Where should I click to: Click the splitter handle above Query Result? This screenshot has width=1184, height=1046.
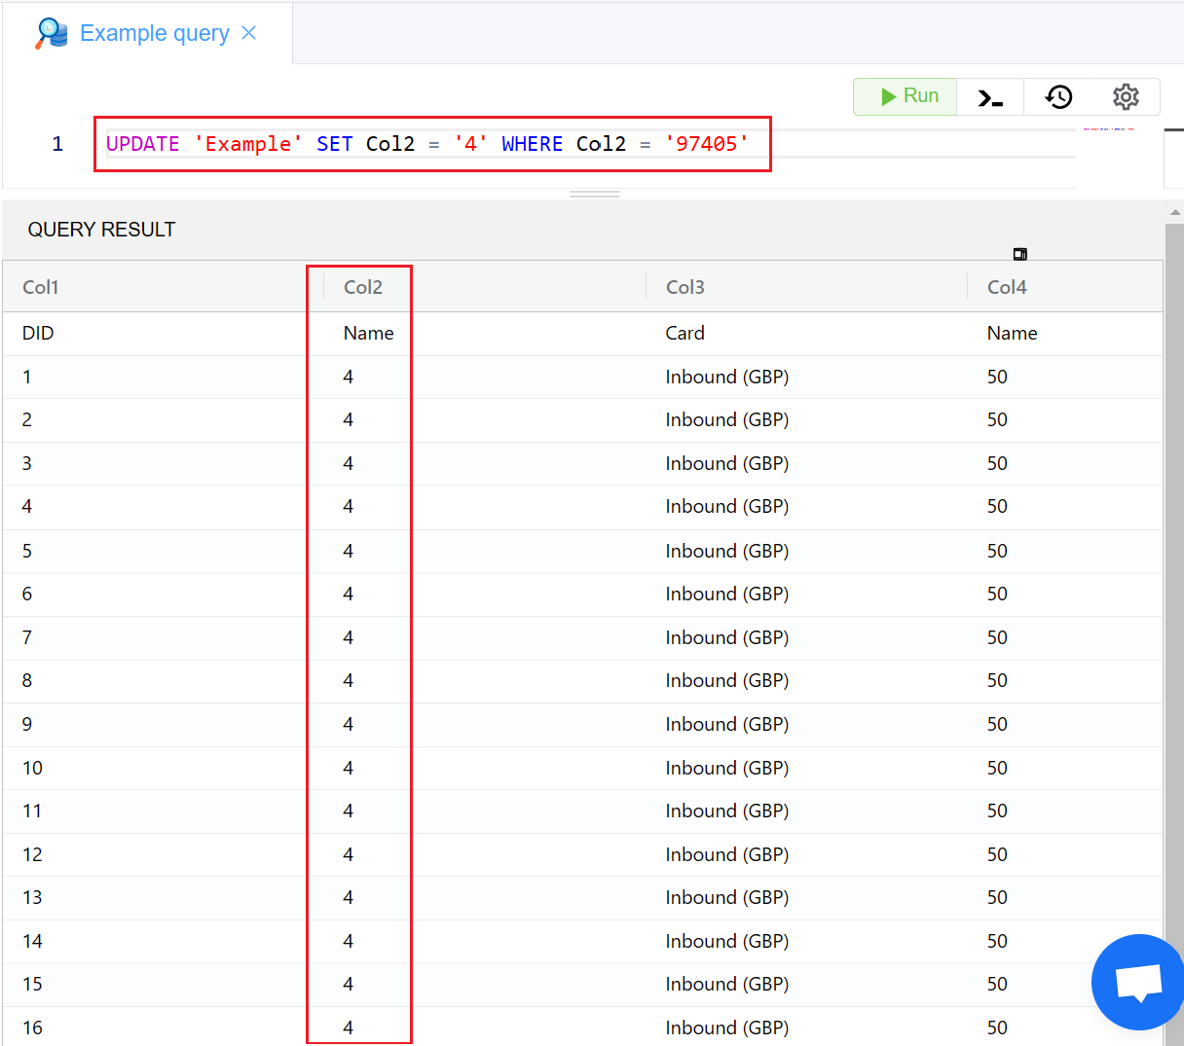tap(594, 195)
